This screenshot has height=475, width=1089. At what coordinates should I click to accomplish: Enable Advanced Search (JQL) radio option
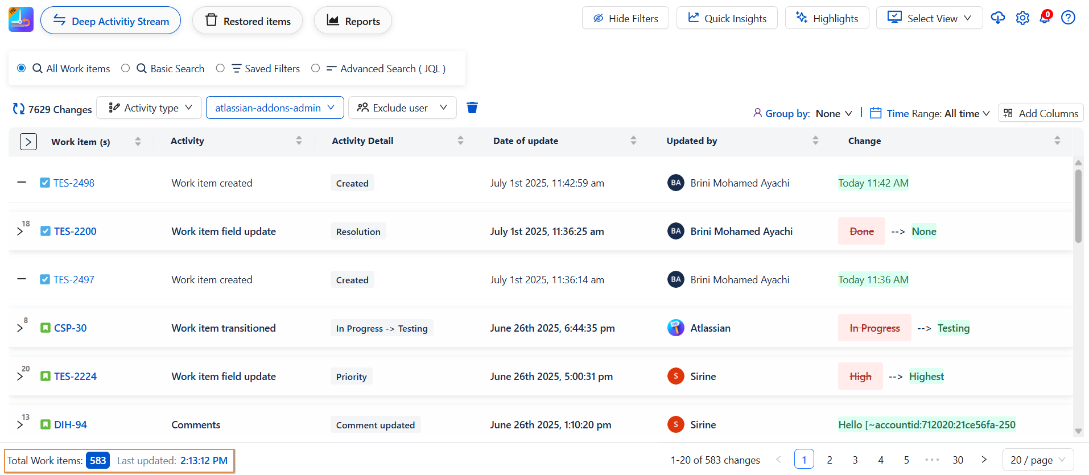(x=315, y=68)
